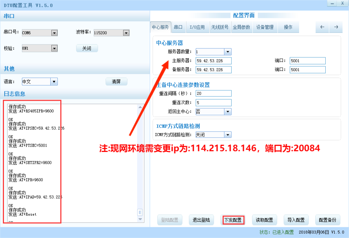Expand the 语言 language dropdown
Viewport: 349px width, 238px height.
(x=54, y=82)
